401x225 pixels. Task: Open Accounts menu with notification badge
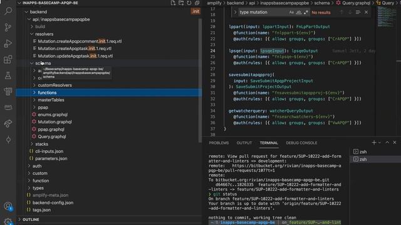pyautogui.click(x=8, y=206)
